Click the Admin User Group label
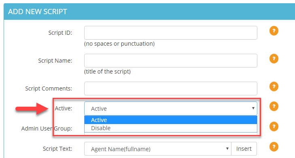 (47, 129)
